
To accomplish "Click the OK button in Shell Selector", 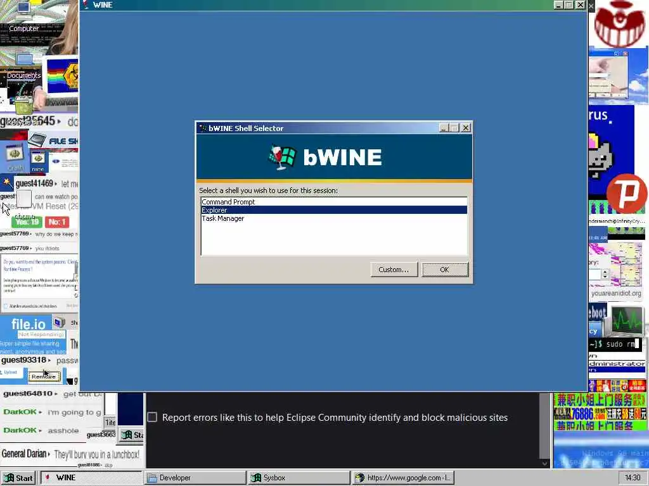I will (445, 270).
